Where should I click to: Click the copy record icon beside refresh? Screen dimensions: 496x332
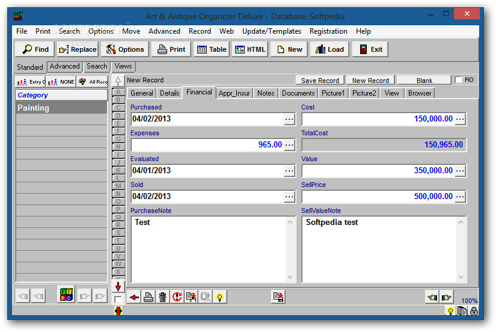click(x=191, y=297)
